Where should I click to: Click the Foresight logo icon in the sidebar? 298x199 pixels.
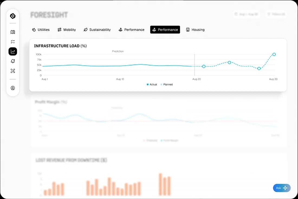pos(13,16)
